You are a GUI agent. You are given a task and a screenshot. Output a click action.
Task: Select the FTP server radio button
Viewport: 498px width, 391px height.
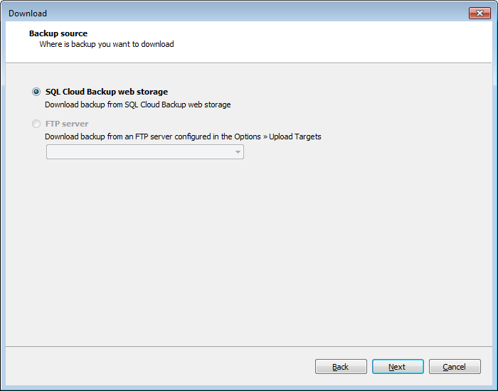pos(36,124)
